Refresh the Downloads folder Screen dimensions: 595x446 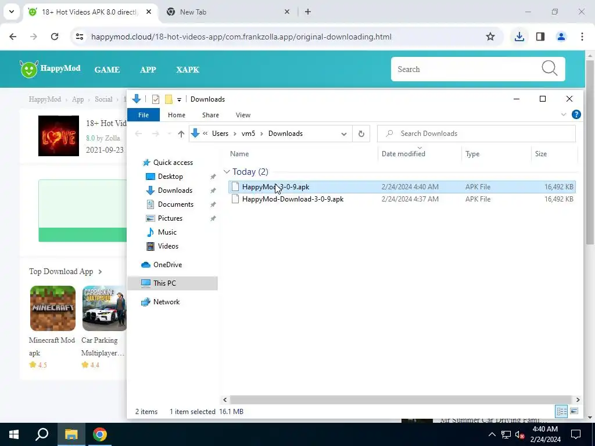point(361,134)
